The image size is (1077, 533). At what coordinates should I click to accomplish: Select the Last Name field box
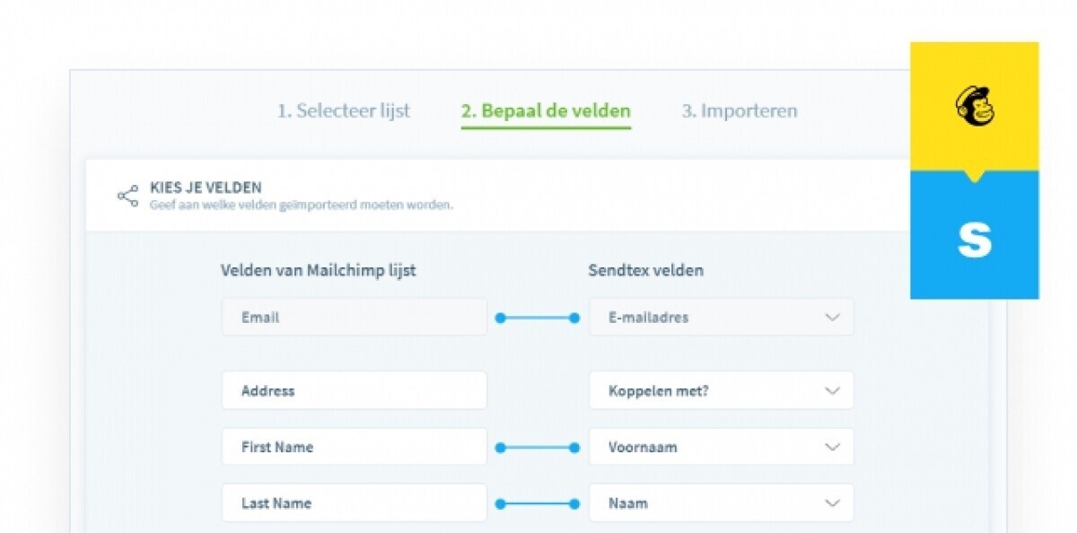(354, 503)
